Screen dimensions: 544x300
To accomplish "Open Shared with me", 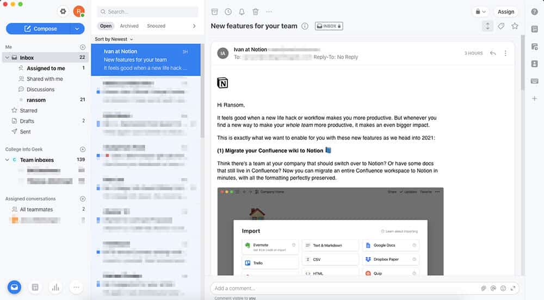I will (x=46, y=79).
